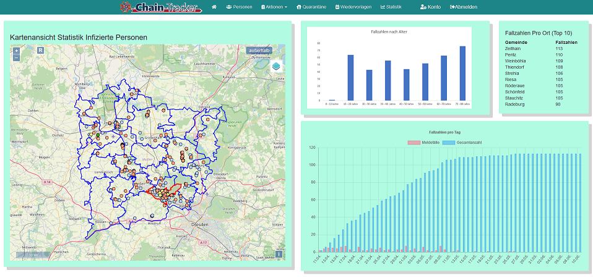
Task: Open the Wiedervorlagen page
Action: click(x=353, y=7)
